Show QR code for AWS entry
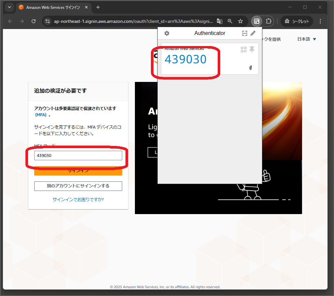This screenshot has height=296, width=334. coord(244,50)
